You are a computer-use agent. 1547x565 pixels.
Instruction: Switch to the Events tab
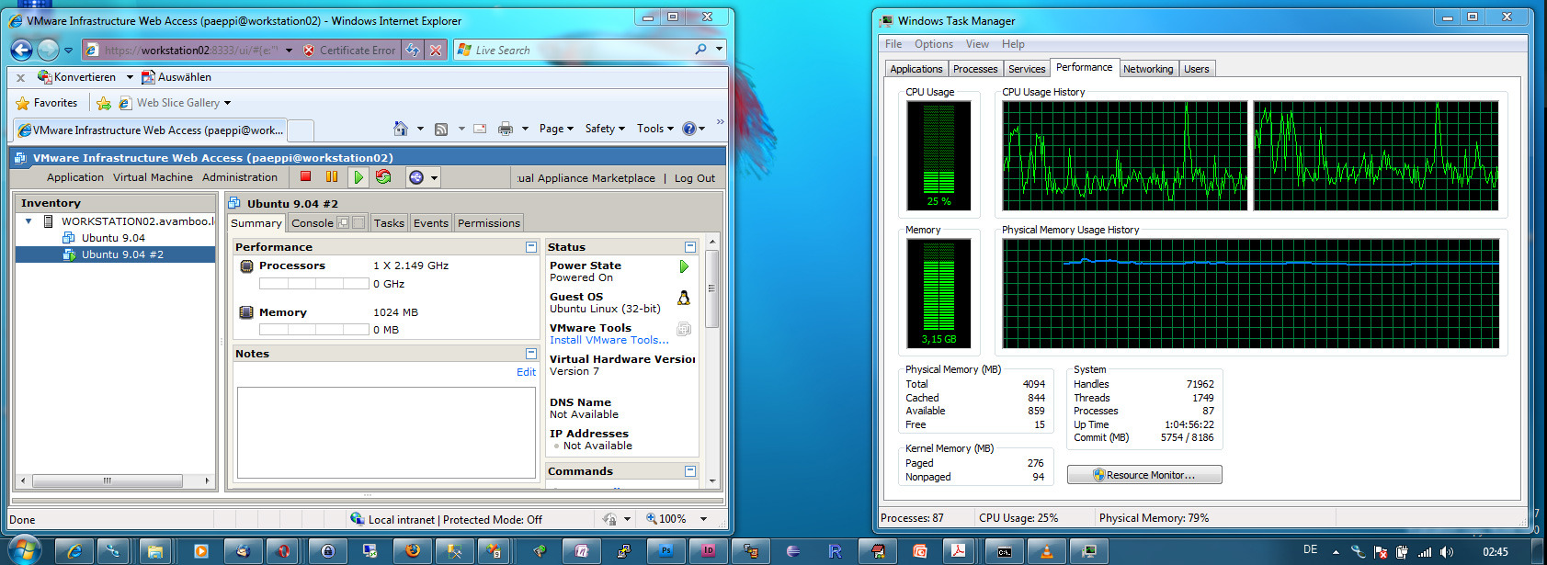[x=431, y=223]
